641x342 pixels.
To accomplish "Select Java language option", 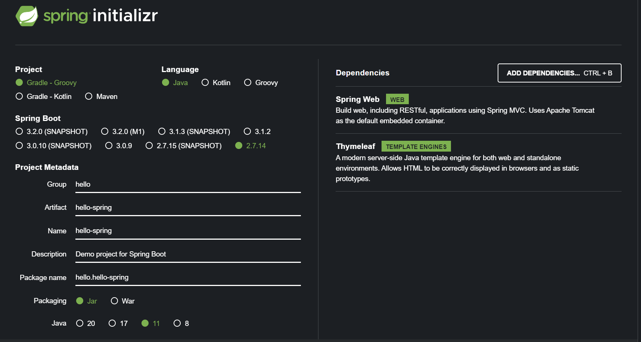I will (x=175, y=83).
